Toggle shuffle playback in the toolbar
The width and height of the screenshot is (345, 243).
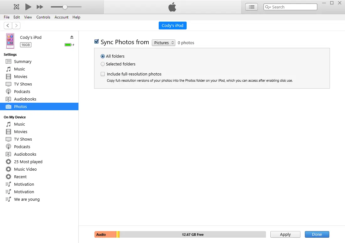pyautogui.click(x=16, y=7)
